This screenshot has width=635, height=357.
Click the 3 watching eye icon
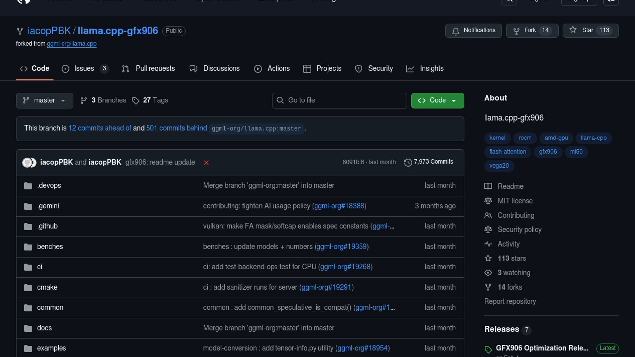(488, 273)
